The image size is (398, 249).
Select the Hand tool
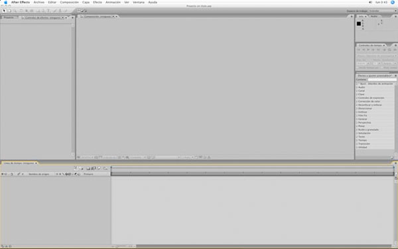tap(10, 11)
